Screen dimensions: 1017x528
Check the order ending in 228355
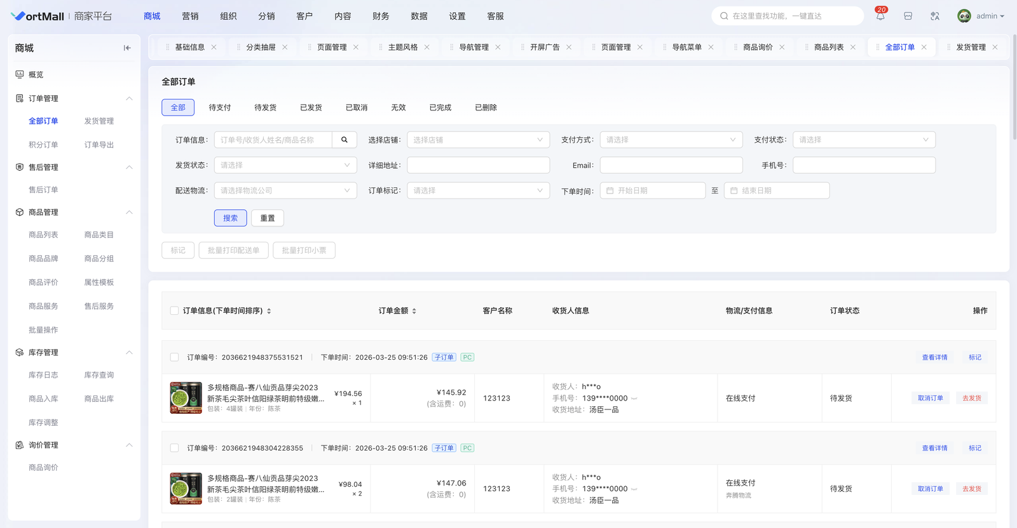tap(174, 448)
